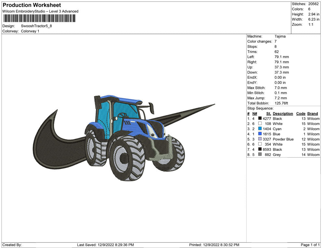Click the stitches count '20562'
322x248 pixels.
point(313,4)
